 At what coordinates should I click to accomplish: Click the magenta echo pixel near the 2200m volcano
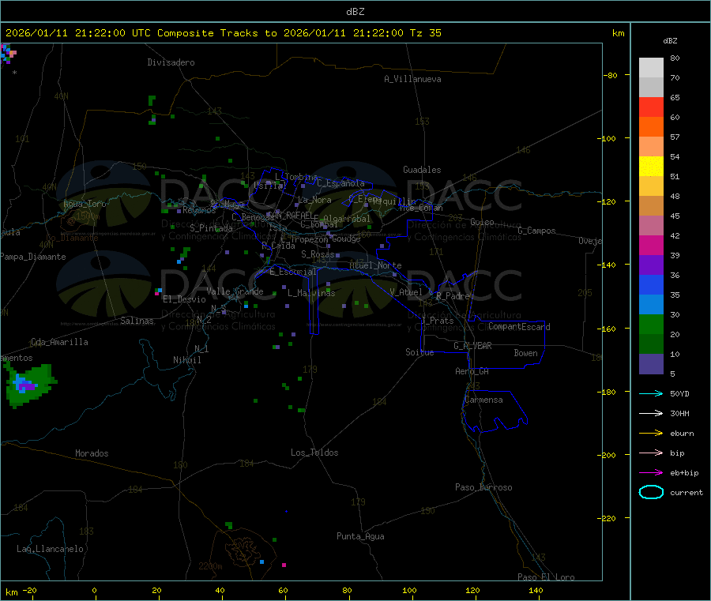point(284,565)
